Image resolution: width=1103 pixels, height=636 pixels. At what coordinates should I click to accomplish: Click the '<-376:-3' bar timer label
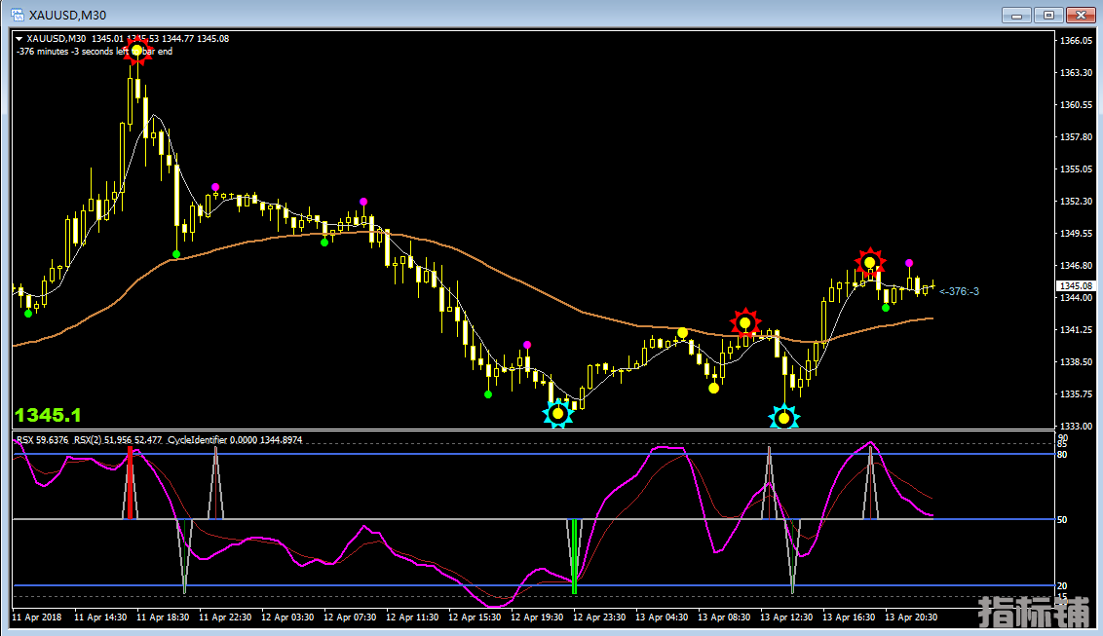point(959,291)
